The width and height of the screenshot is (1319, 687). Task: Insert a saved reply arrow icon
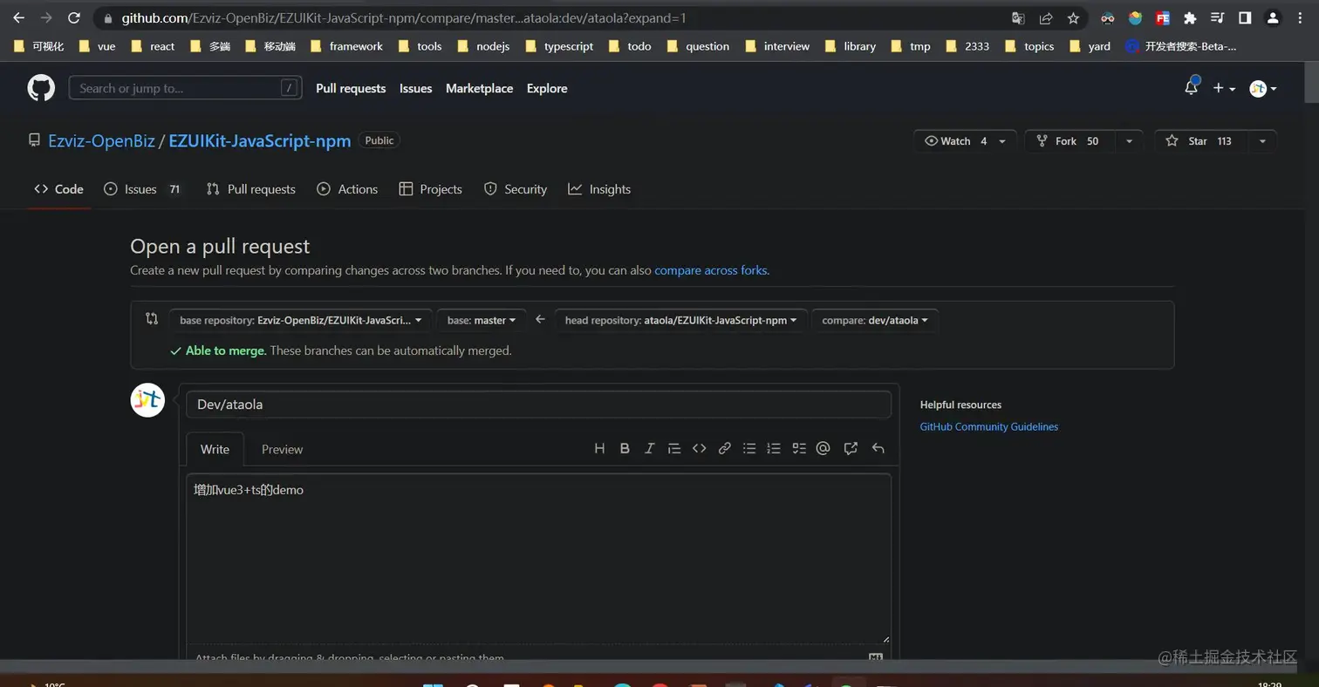[x=878, y=448]
